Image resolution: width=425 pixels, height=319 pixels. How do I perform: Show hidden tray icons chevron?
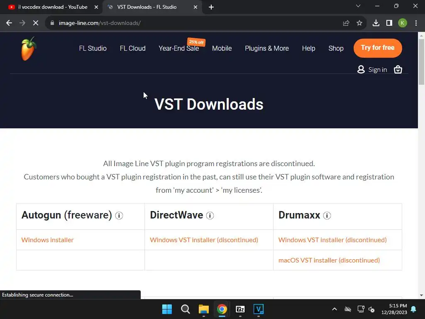[x=335, y=309]
